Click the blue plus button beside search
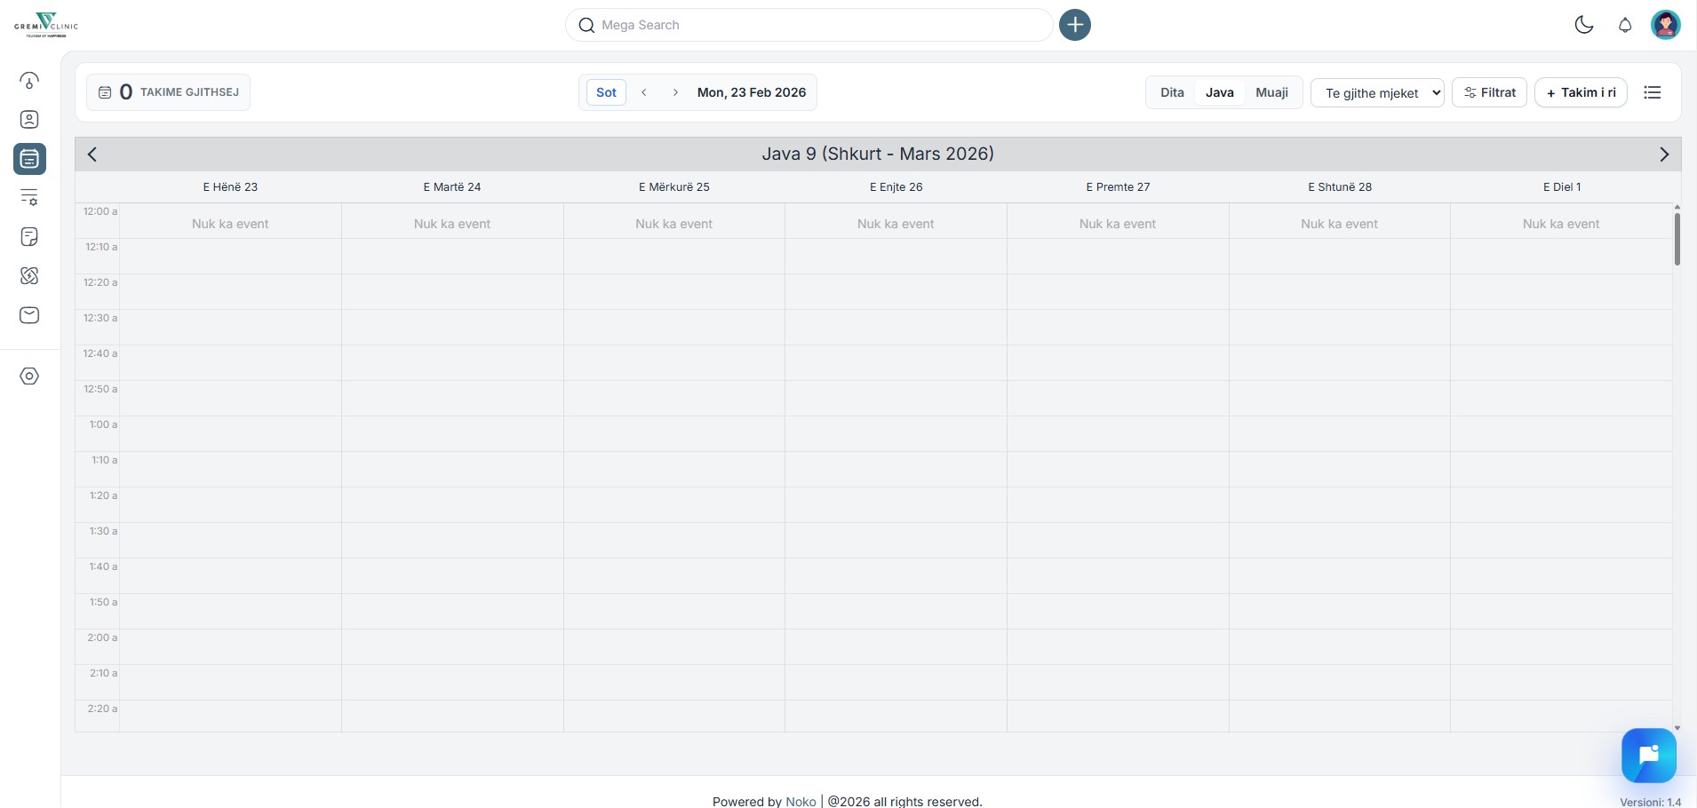 coord(1075,25)
